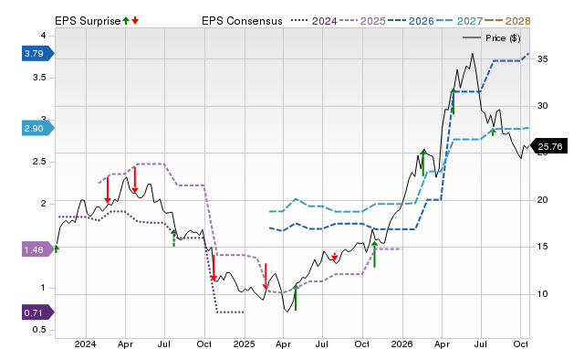Select the 3.79 value flag

38,54
